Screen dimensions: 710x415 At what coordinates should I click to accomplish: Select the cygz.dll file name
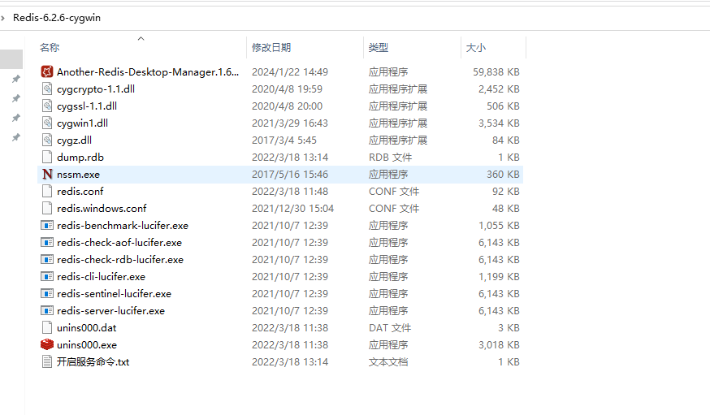click(74, 140)
